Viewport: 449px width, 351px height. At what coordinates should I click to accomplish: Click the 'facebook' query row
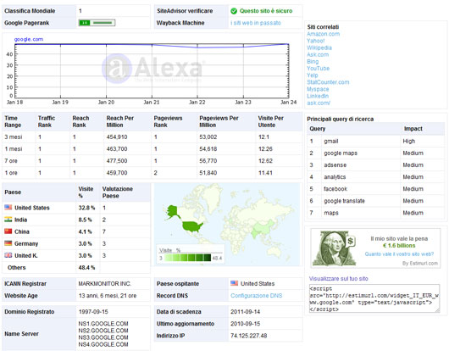375,189
